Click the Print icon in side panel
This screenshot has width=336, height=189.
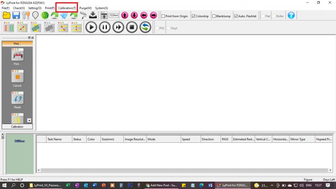[x=17, y=55]
